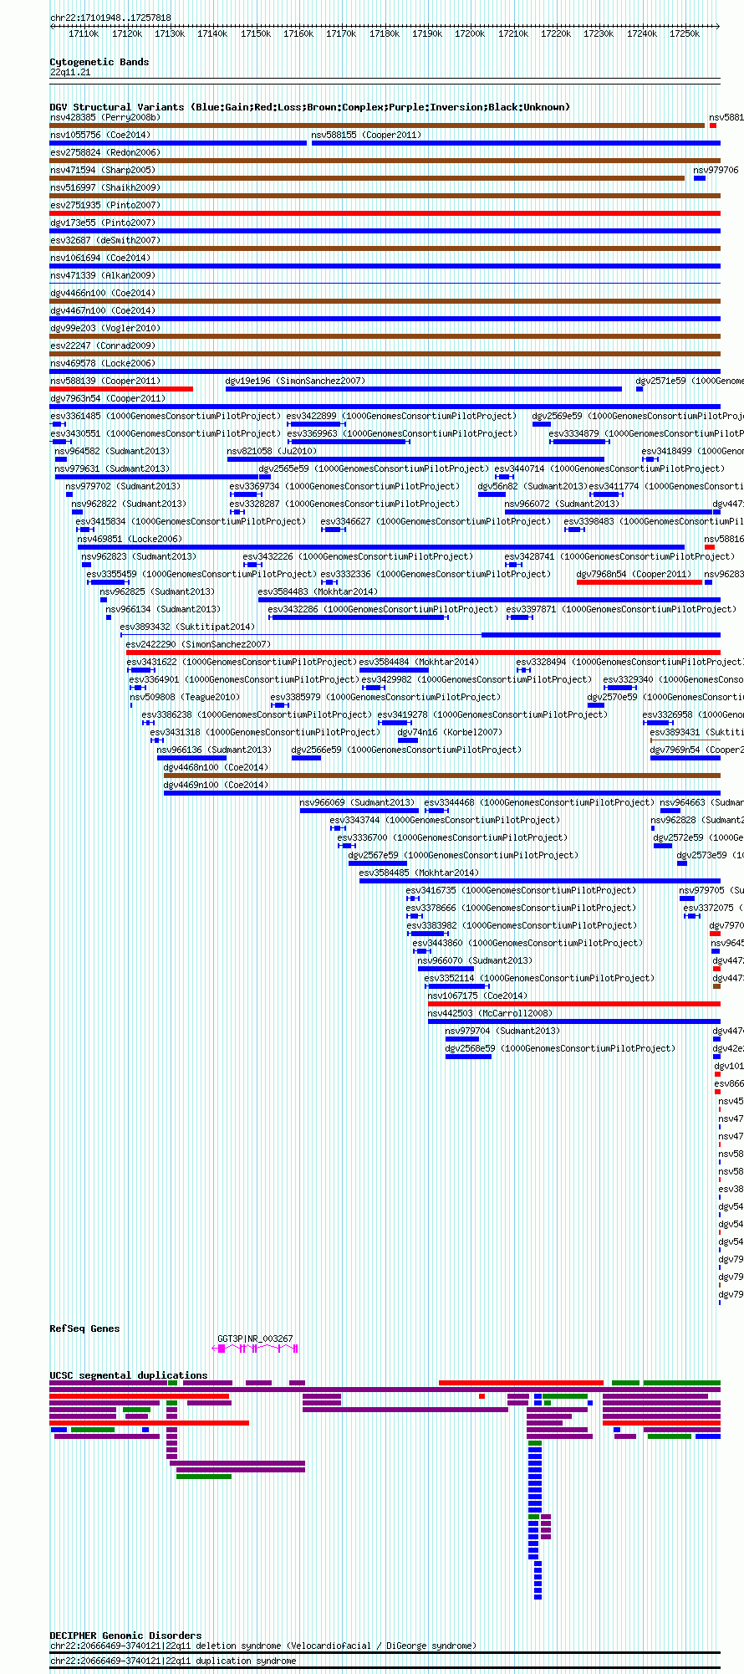Click the 17200k ruler position marker
744x1674 pixels.
[470, 33]
